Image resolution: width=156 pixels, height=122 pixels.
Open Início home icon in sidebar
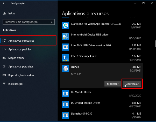4,13
